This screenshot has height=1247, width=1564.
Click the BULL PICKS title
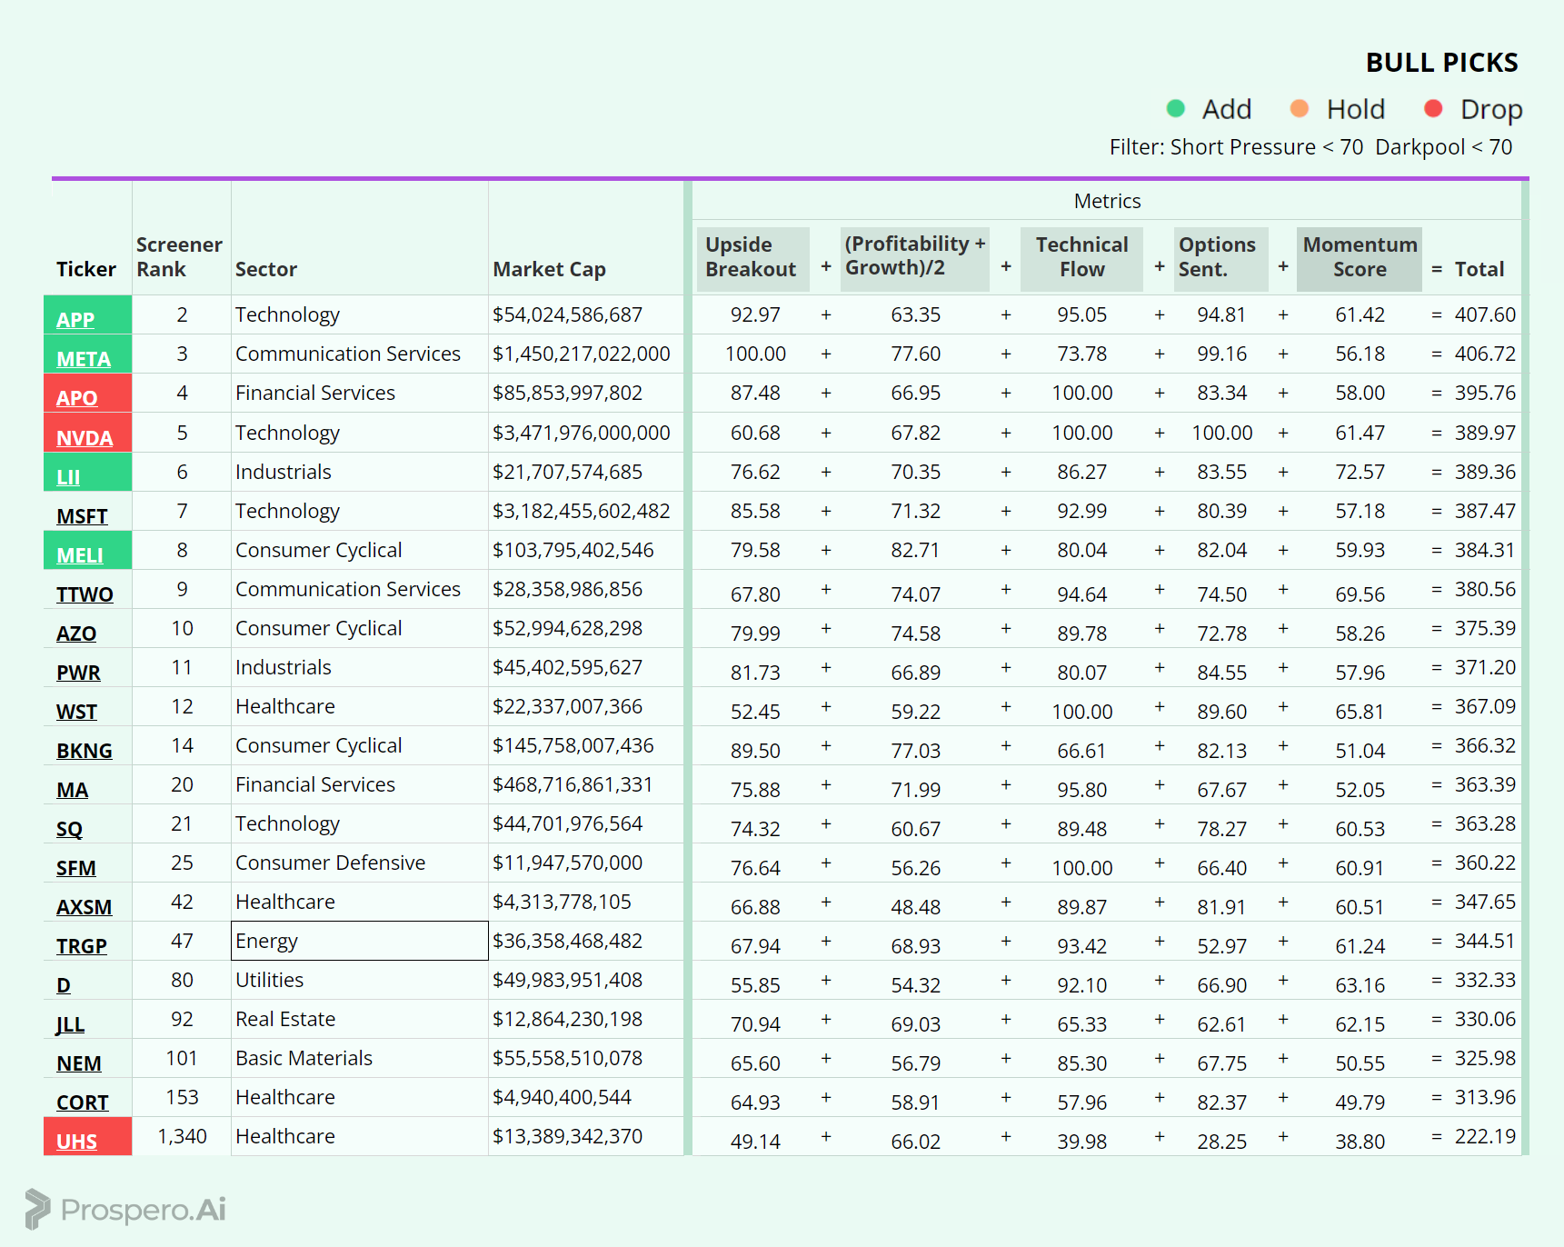(x=1442, y=63)
